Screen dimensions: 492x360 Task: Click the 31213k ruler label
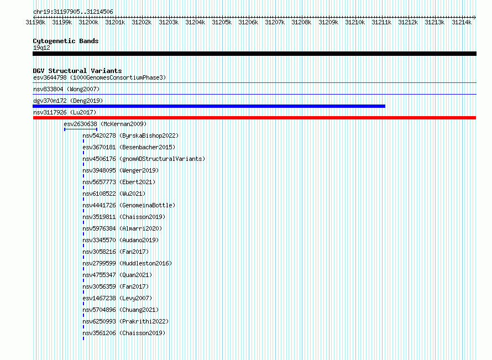[x=435, y=22]
